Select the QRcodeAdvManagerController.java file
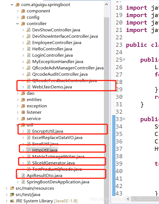Screen dimensions: 159x204 tap(68, 68)
